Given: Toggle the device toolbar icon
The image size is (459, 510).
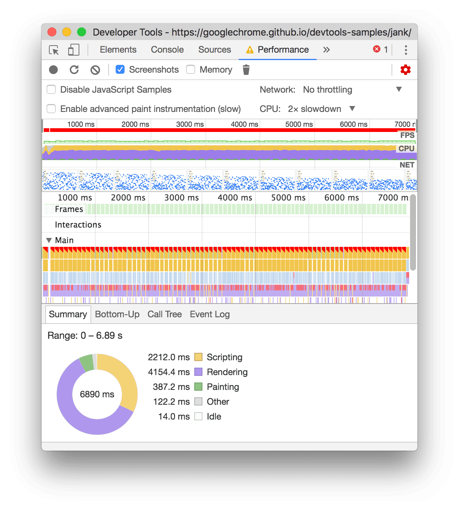Looking at the screenshot, I should tap(73, 49).
